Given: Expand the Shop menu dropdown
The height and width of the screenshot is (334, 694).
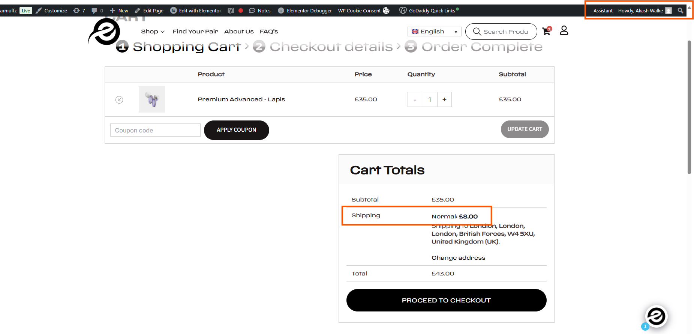Looking at the screenshot, I should point(153,32).
